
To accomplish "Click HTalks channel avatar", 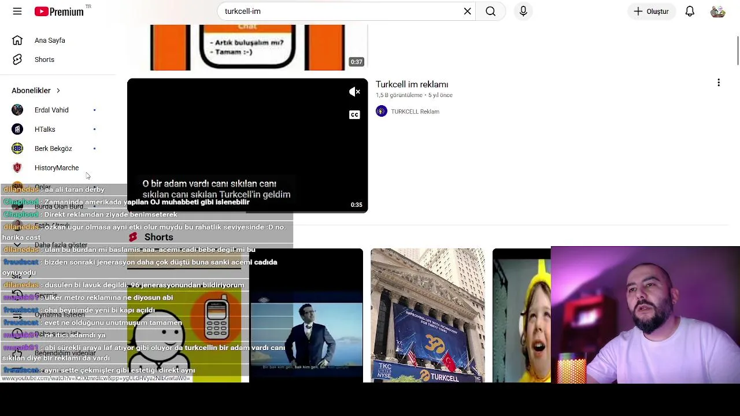I will pos(17,129).
